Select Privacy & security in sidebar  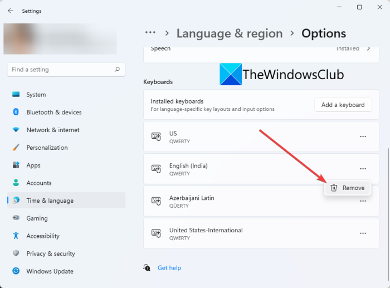(50, 253)
